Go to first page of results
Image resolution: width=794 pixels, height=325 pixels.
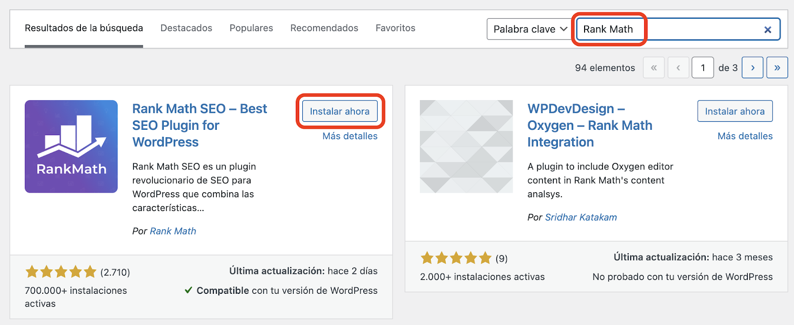point(654,68)
